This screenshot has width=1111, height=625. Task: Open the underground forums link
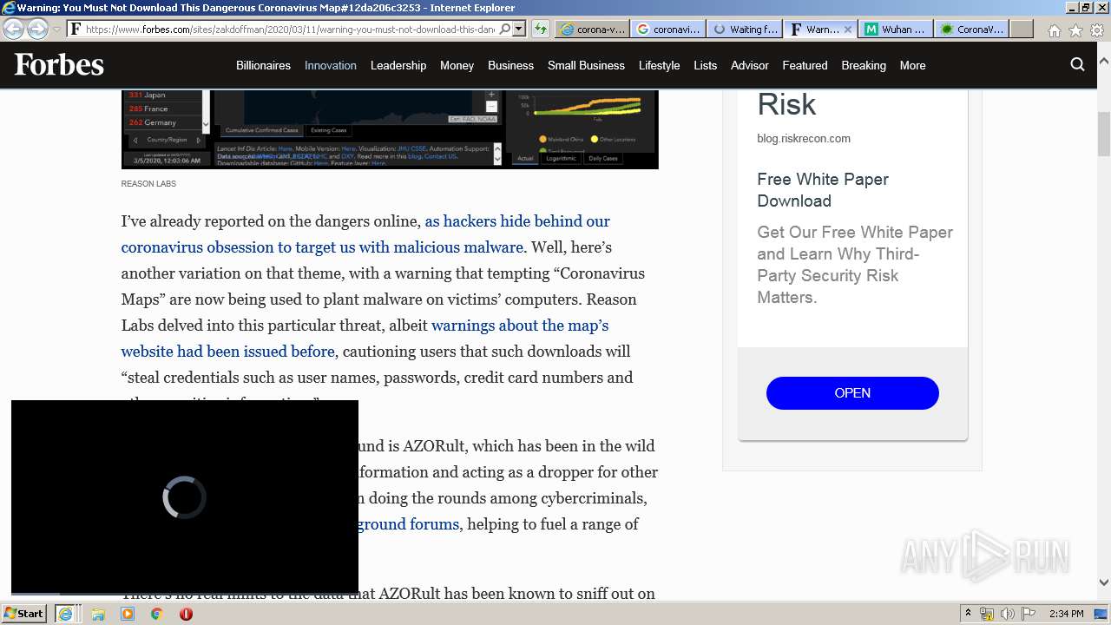pos(408,524)
